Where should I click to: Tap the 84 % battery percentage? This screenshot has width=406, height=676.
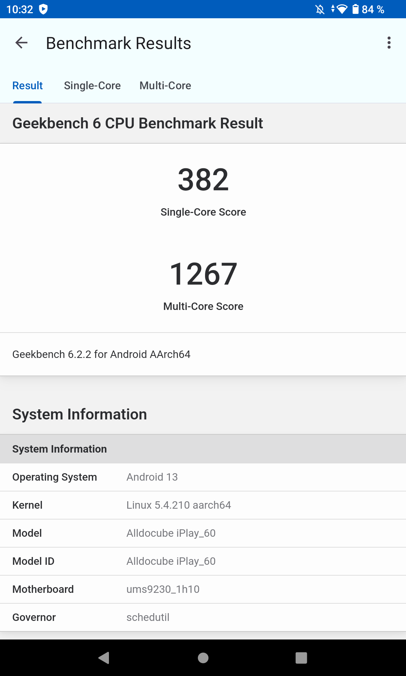(x=373, y=9)
